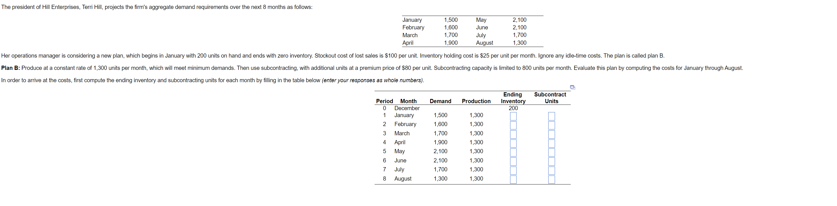837x206 pixels.
Task: Focus June ending inventory box
Action: pos(513,161)
